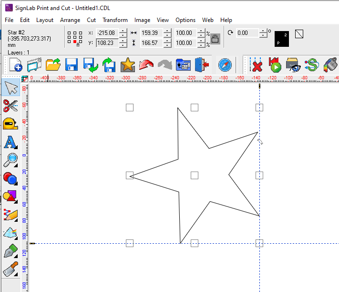The width and height of the screenshot is (339, 292).
Task: Decrease the height with spinner arrow
Action: point(167,45)
